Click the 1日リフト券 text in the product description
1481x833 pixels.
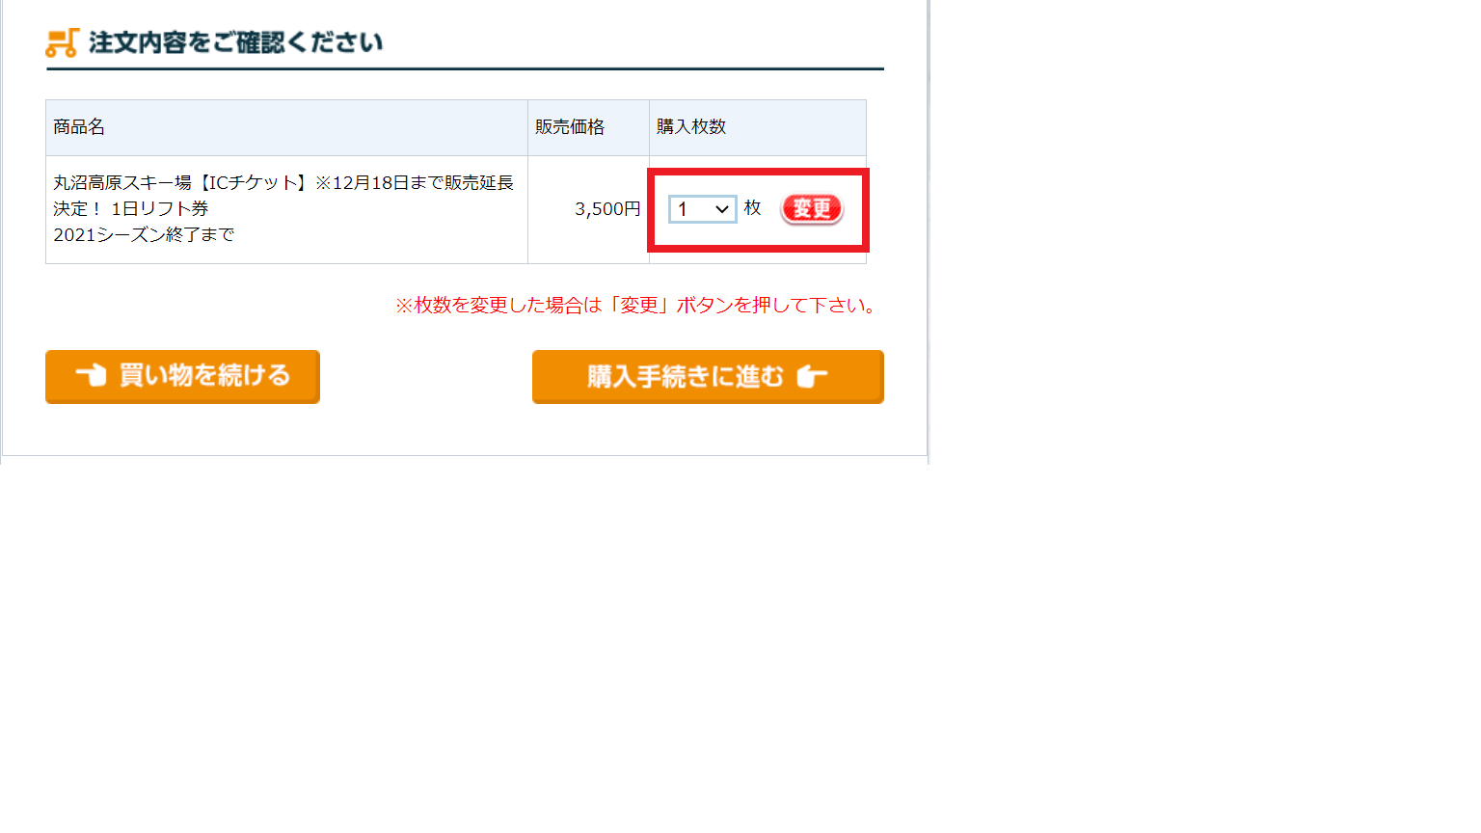[160, 209]
